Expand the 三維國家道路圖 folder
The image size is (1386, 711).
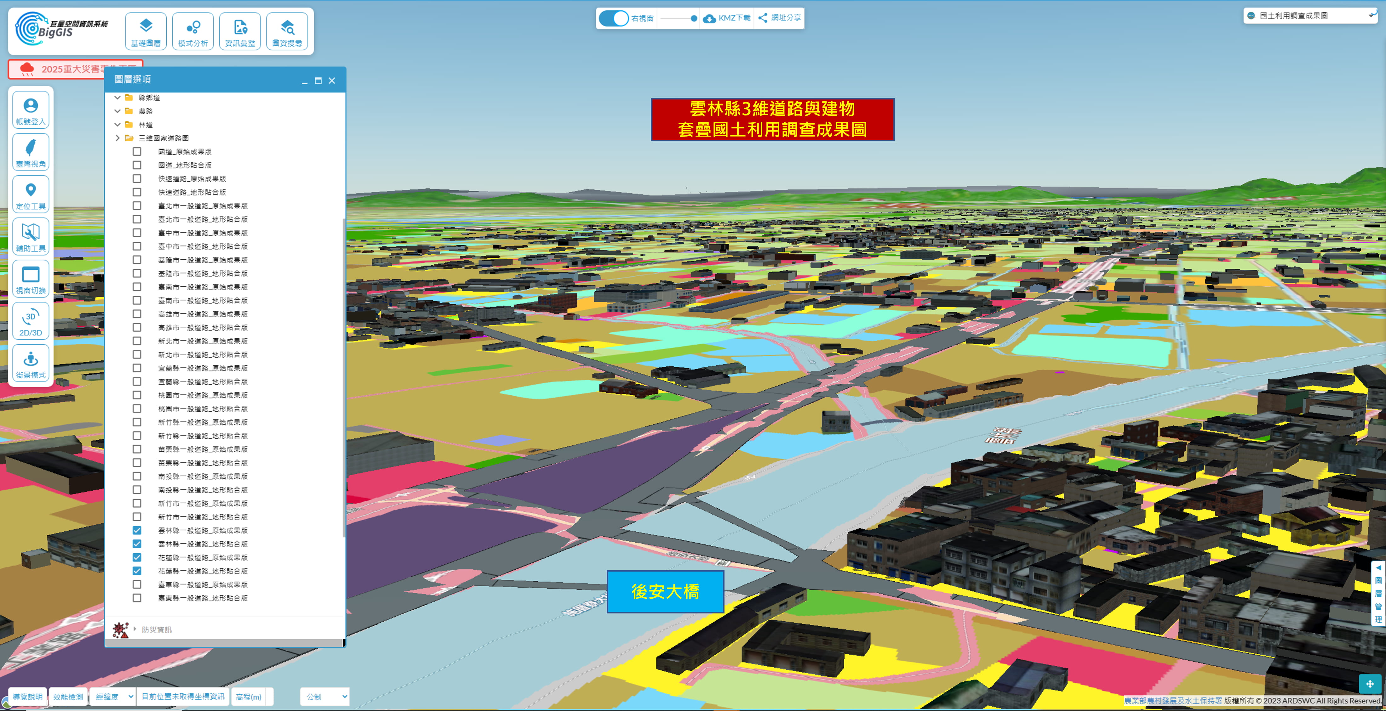(118, 138)
